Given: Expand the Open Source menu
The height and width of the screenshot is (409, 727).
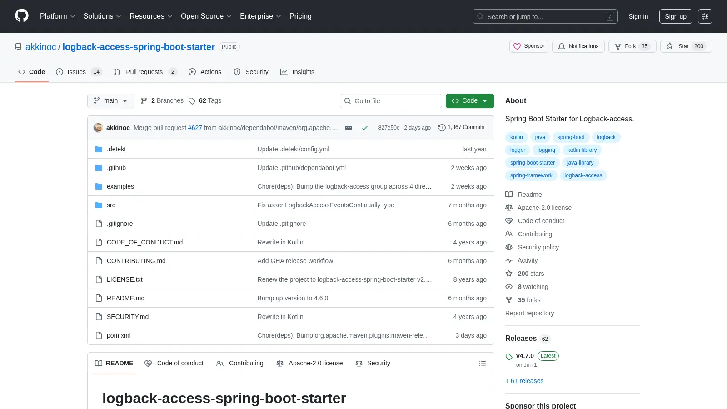Looking at the screenshot, I should pos(206,16).
